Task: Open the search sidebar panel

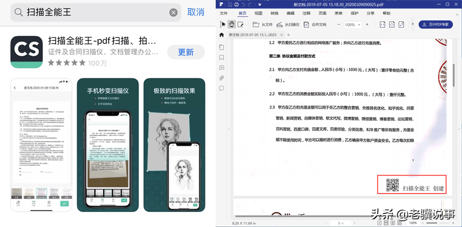Action: point(222,88)
